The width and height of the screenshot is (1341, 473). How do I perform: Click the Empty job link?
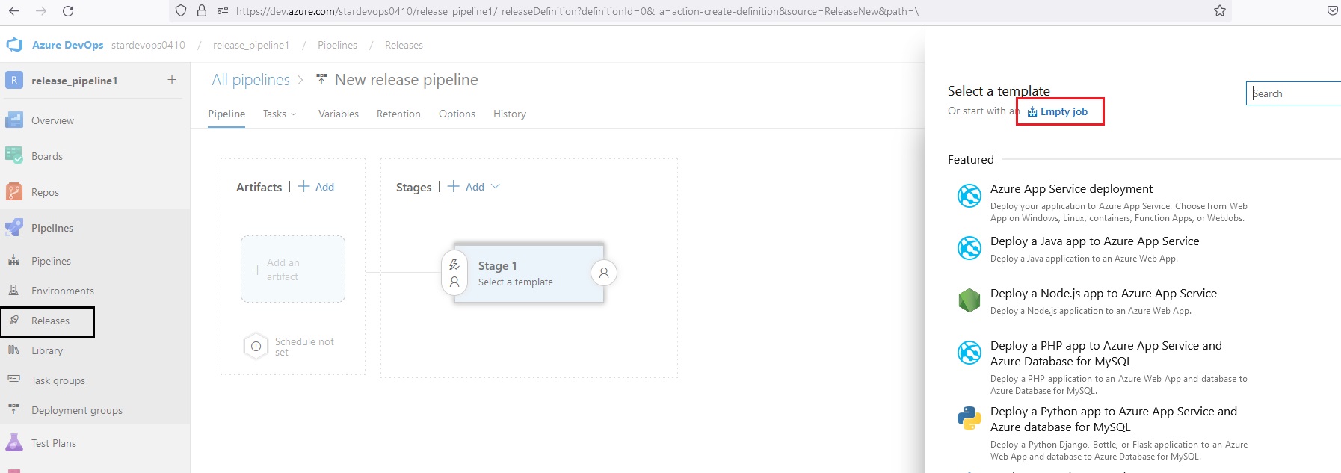pyautogui.click(x=1058, y=111)
